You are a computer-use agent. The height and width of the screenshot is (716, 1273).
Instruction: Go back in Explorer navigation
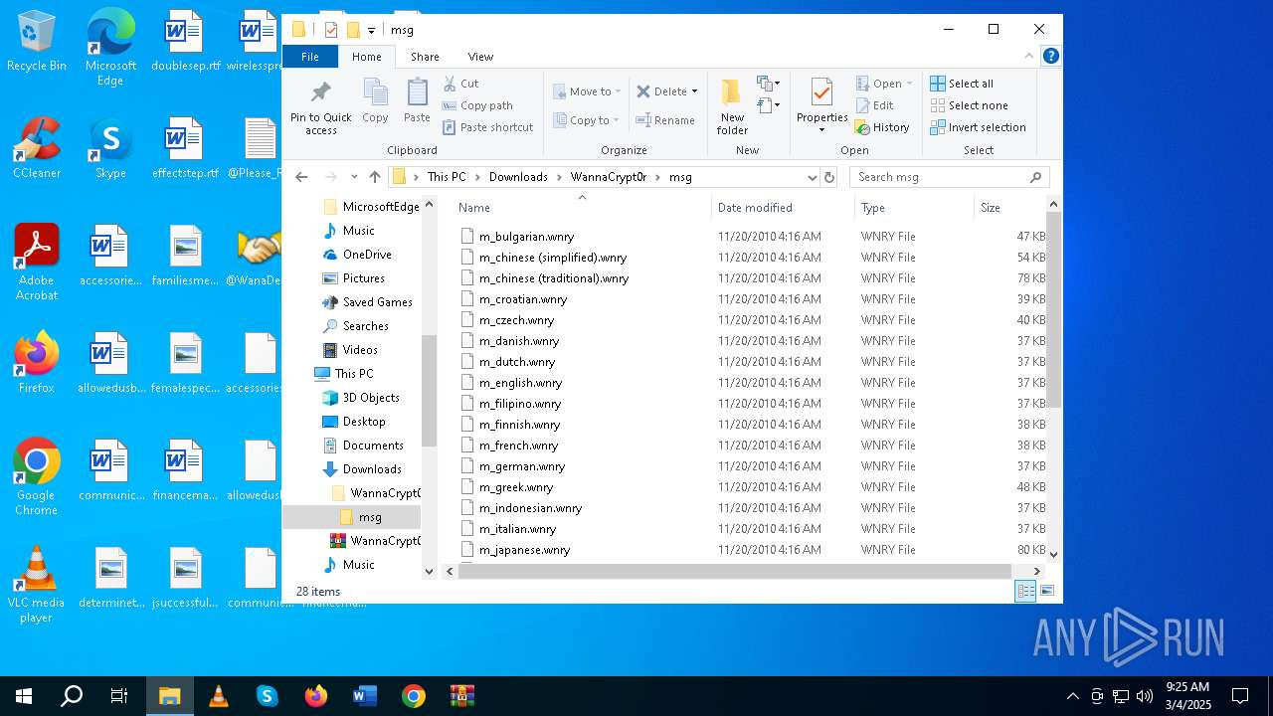point(302,177)
